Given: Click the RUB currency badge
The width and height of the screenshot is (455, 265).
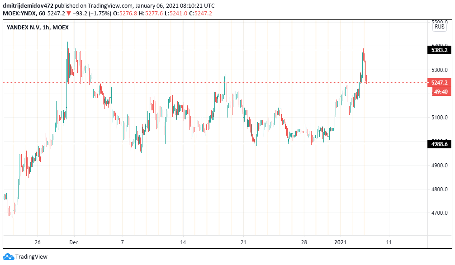Looking at the screenshot, I should [x=439, y=27].
